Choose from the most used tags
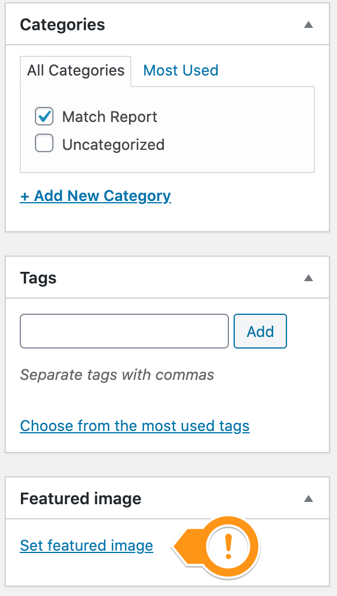This screenshot has height=596, width=337. pos(135,426)
